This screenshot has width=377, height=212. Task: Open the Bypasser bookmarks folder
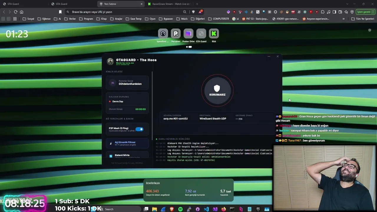(x=166, y=19)
